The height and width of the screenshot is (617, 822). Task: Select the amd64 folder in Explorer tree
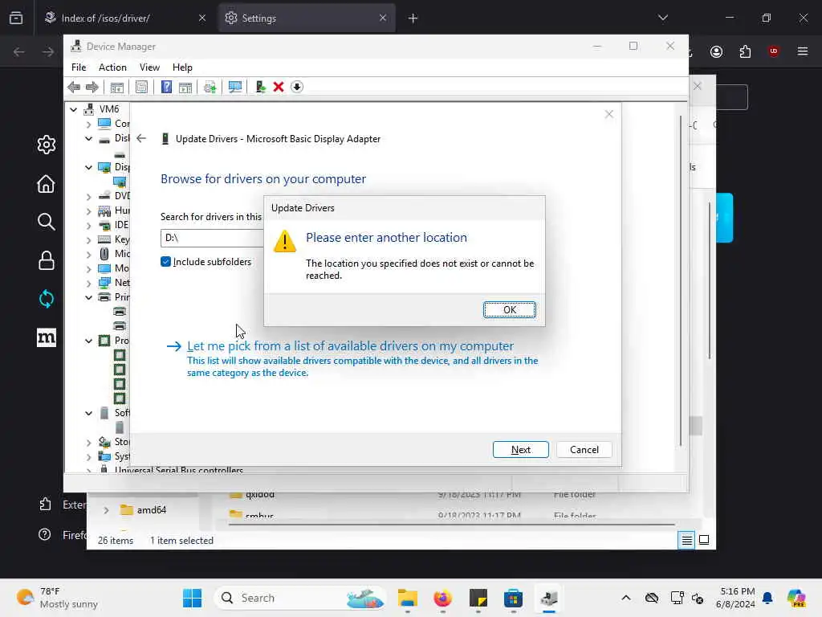152,510
